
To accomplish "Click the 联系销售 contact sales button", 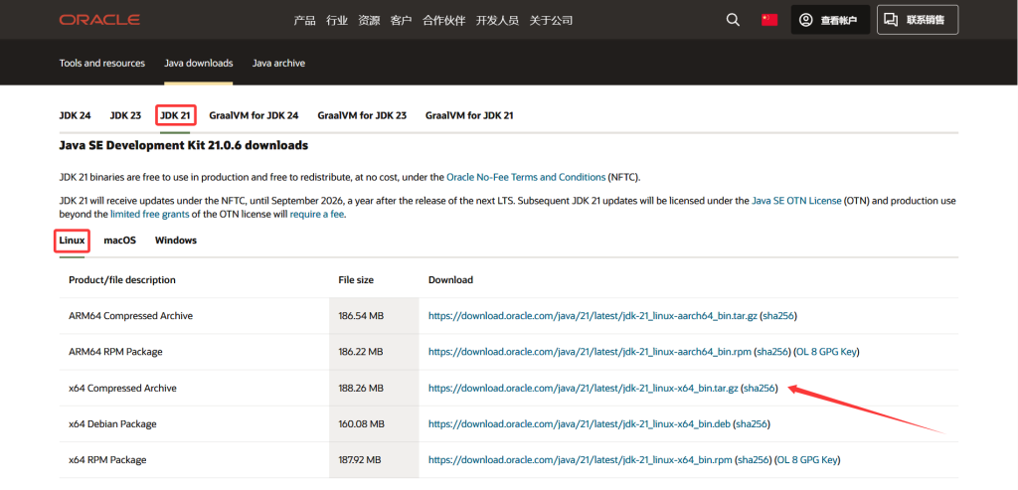I will tap(917, 20).
